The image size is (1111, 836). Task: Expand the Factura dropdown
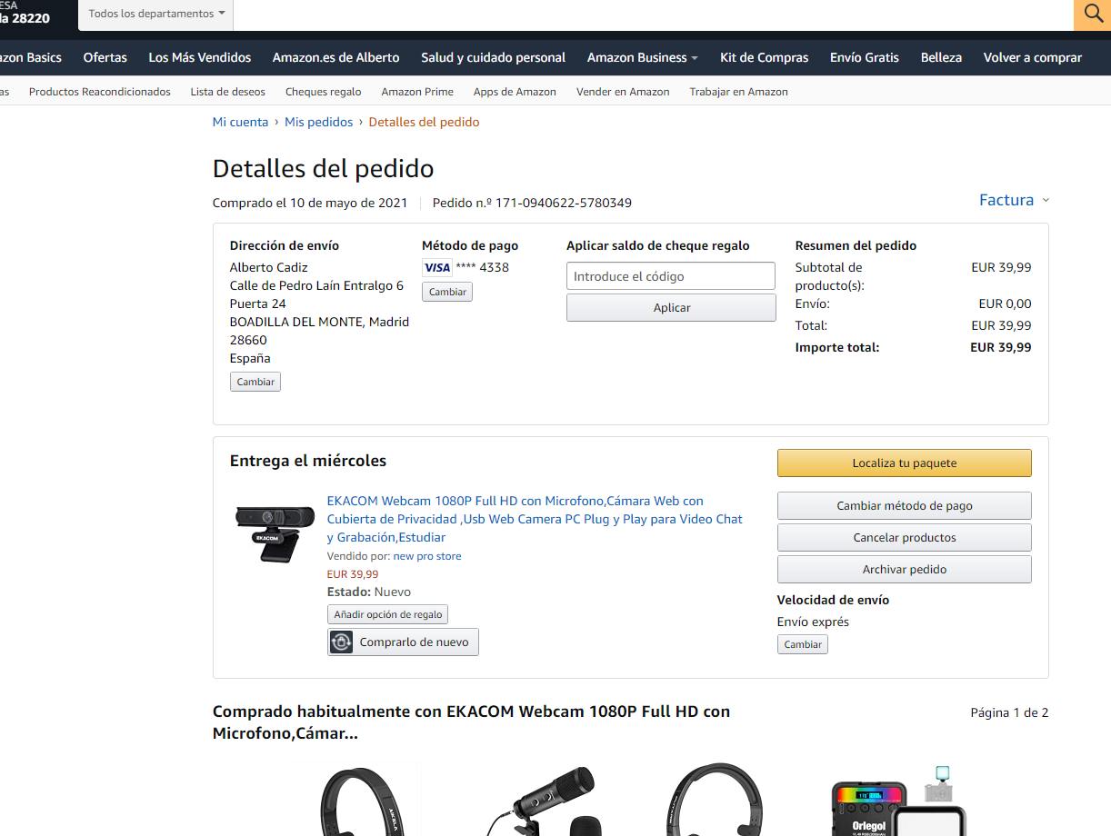pyautogui.click(x=1014, y=200)
